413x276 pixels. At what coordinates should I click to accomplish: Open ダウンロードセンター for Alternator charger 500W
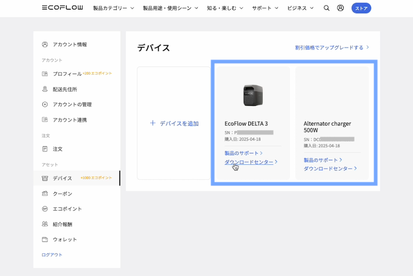click(x=330, y=169)
